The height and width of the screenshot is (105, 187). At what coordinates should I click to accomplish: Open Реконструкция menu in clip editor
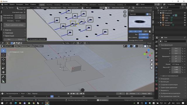coord(73,8)
